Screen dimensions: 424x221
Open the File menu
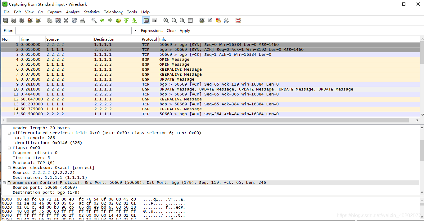[7, 12]
